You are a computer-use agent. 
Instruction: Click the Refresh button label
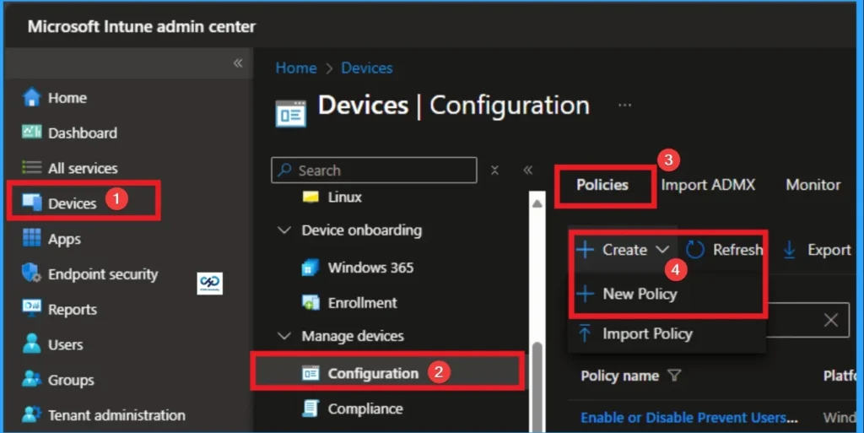click(737, 250)
